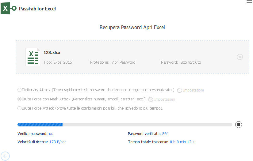This screenshot has height=161, width=253.
Task: Select the Dictionary Attack radio button
Action: tap(20, 90)
